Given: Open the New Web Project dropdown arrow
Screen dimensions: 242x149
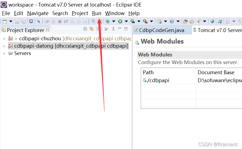Looking at the screenshot, I should pyautogui.click(x=165, y=21).
